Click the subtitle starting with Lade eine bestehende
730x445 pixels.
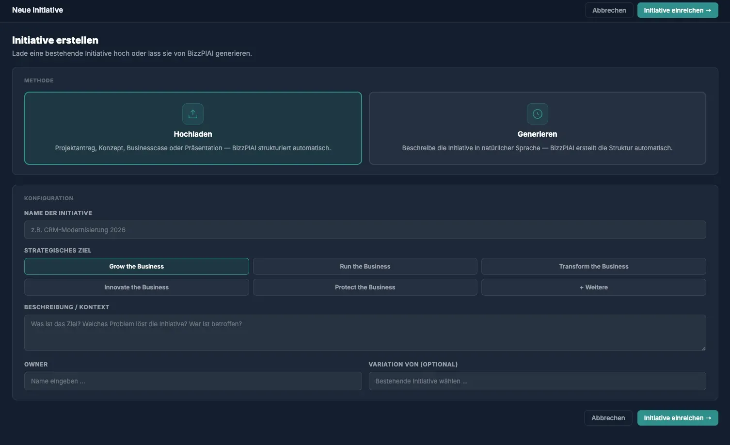tap(132, 53)
